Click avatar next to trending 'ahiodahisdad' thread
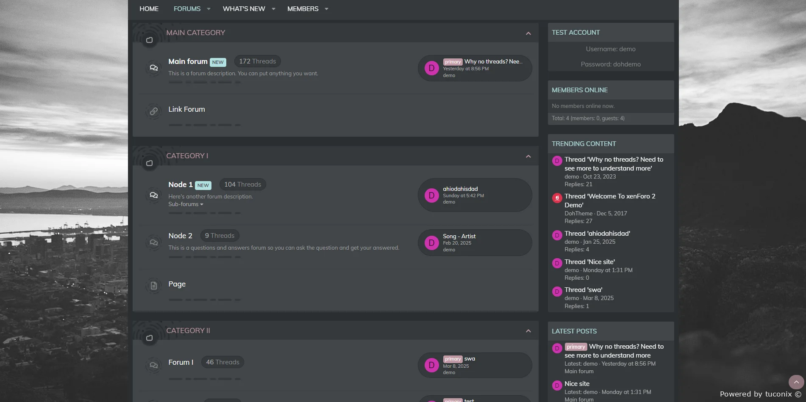This screenshot has width=806, height=402. pos(557,235)
